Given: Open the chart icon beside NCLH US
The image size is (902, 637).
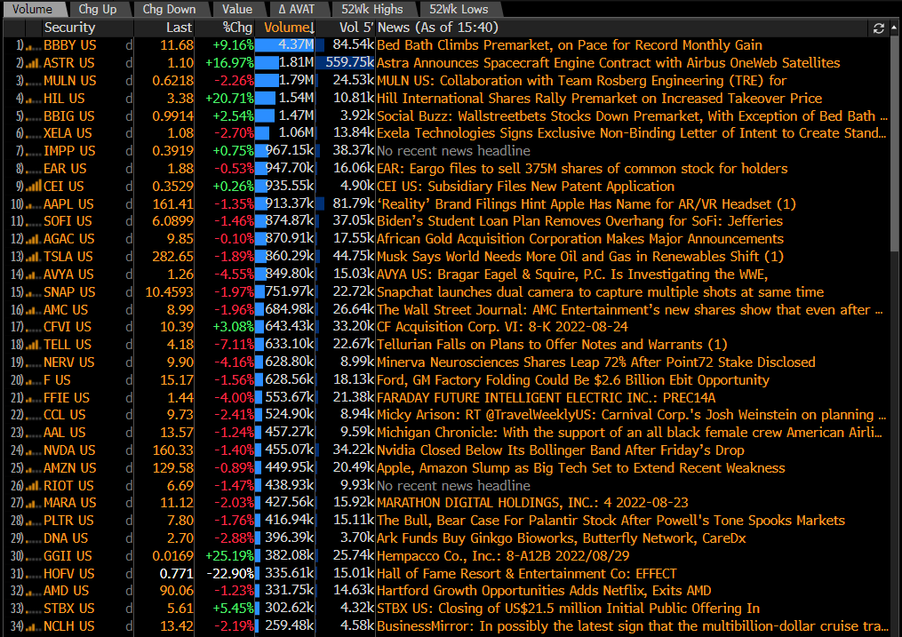Looking at the screenshot, I should point(34,626).
